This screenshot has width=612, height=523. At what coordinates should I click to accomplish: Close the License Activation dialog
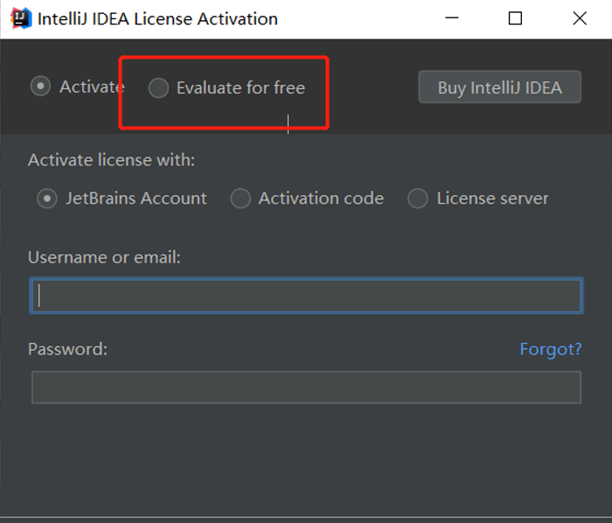click(x=580, y=18)
